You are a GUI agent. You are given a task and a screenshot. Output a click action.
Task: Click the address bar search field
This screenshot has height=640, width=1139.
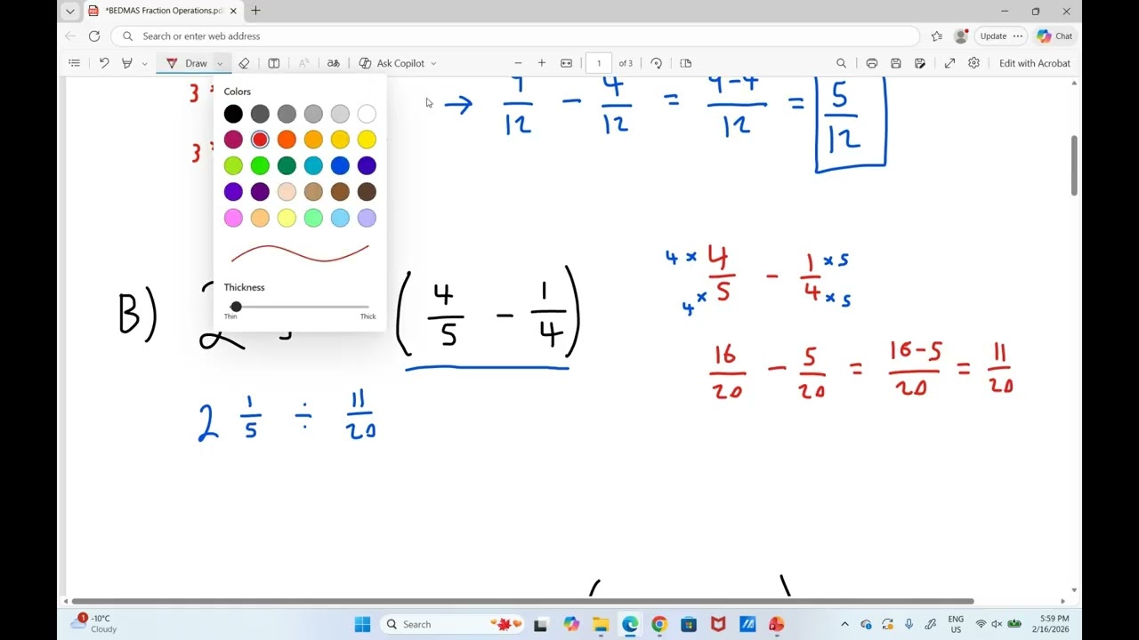[x=515, y=36]
